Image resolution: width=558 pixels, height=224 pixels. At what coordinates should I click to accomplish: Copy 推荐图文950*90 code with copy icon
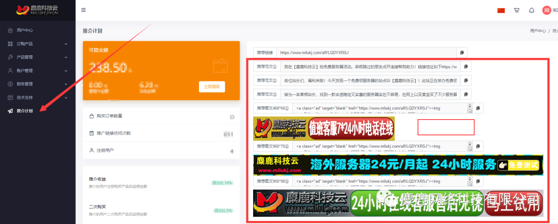(x=478, y=181)
